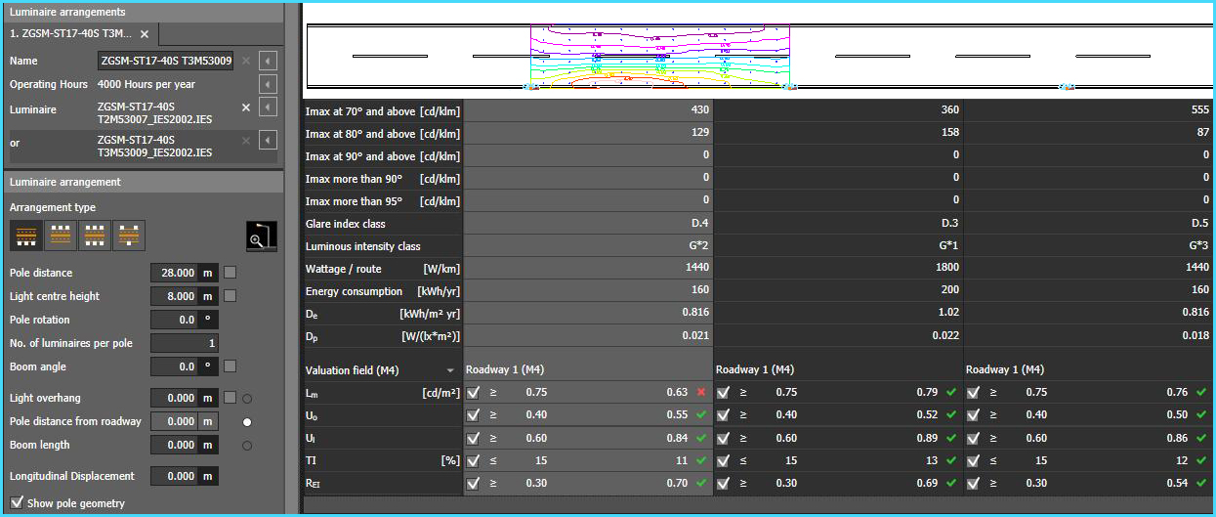Select the single-sided arrangement type icon
The width and height of the screenshot is (1216, 517).
pyautogui.click(x=26, y=236)
